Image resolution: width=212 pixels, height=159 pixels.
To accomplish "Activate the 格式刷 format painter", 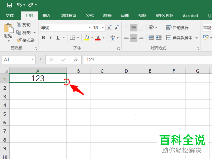I will (x=25, y=40).
